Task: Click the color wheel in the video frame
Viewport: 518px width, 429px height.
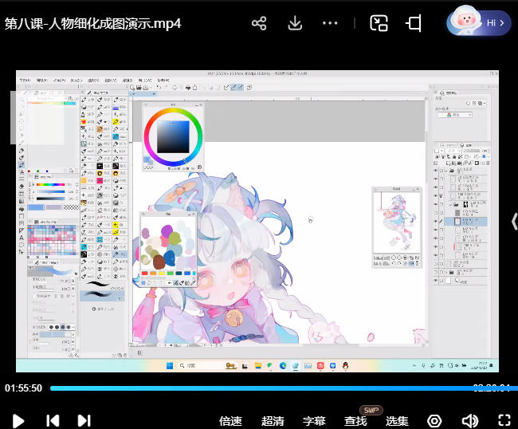Action: pyautogui.click(x=172, y=136)
